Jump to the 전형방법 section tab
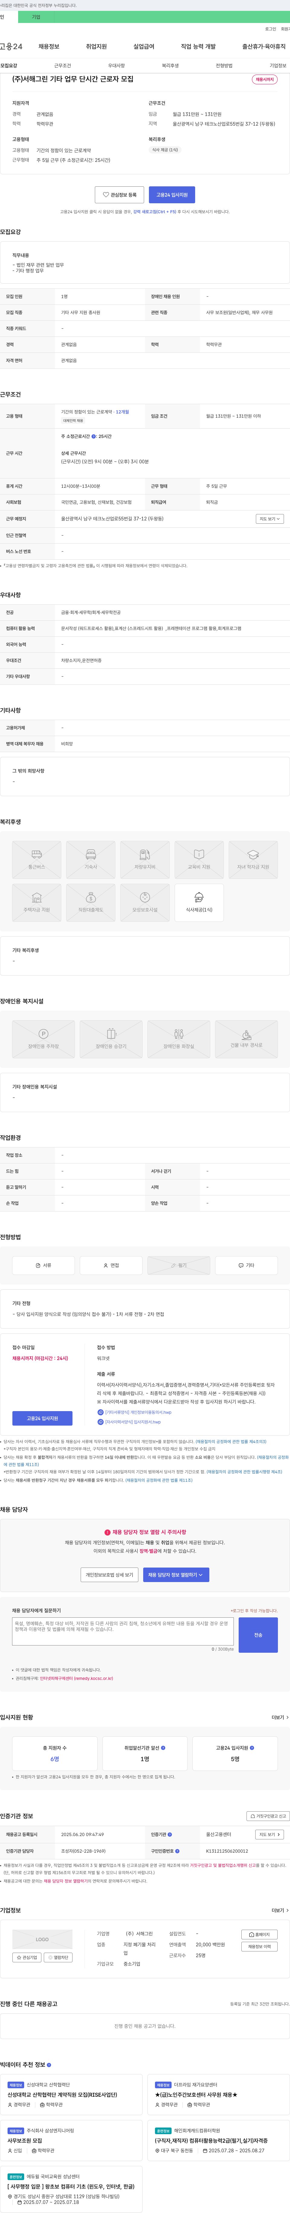 (x=224, y=65)
